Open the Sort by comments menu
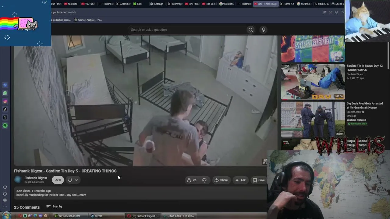Viewport: 390px width, 219px height. pyautogui.click(x=54, y=207)
